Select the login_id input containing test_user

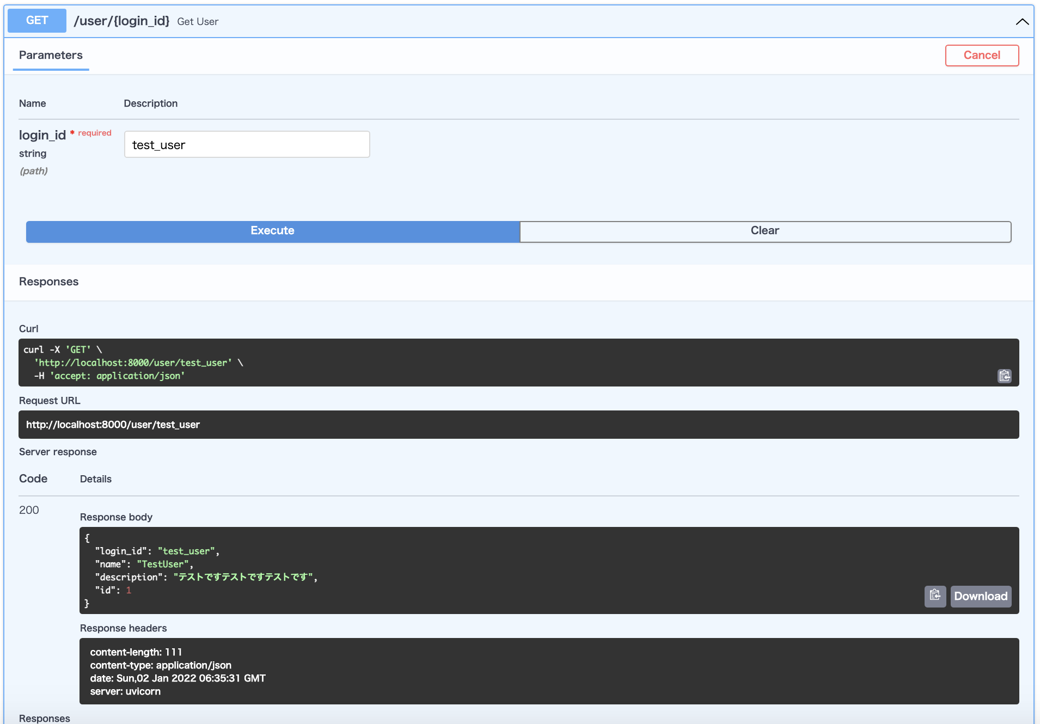[x=246, y=144]
